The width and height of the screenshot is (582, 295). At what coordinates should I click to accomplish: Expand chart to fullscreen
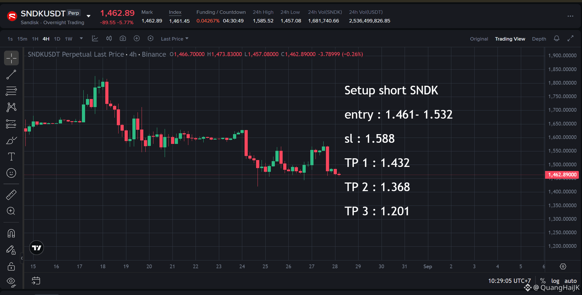point(570,39)
